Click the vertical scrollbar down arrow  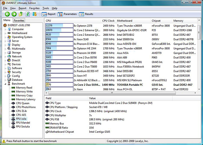199,89
